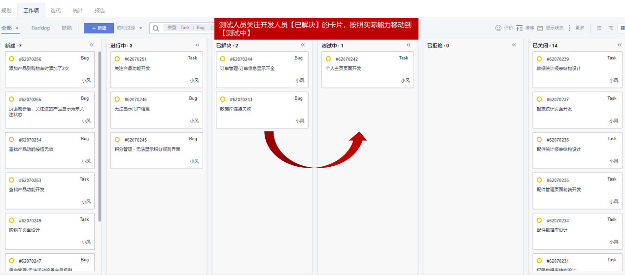Click status circle of card #62070231
This screenshot has height=275, width=625.
point(539,260)
